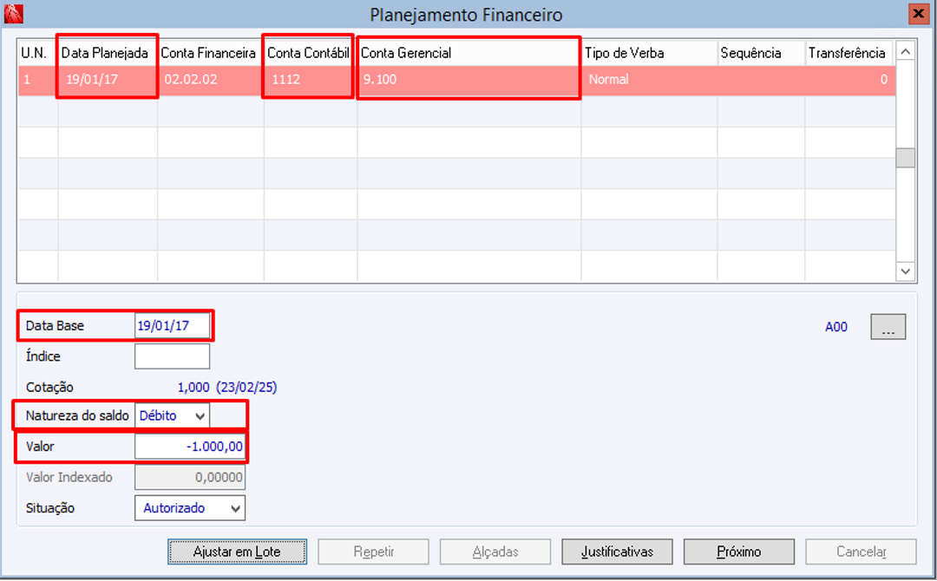Click the red application icon in title bar
The image size is (937, 581).
click(x=13, y=14)
